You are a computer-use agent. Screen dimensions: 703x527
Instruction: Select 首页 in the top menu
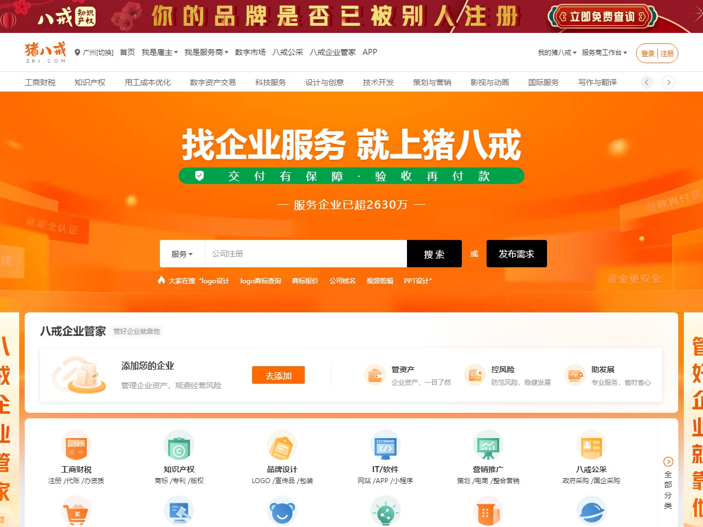pyautogui.click(x=127, y=52)
